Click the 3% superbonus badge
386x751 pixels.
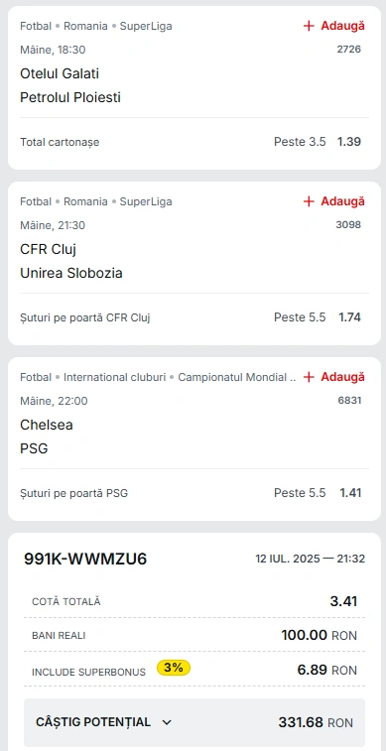174,668
